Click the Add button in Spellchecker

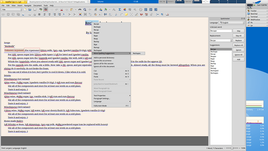[x=238, y=60]
